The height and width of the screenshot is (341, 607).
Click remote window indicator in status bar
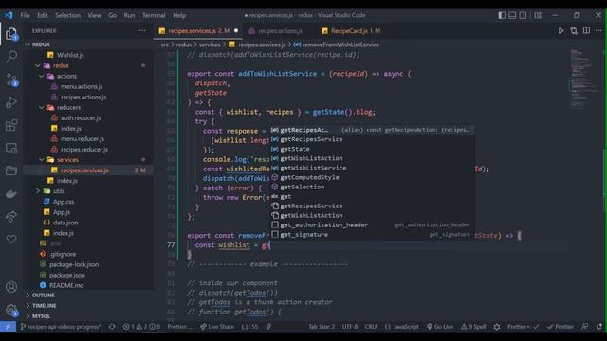(x=8, y=327)
